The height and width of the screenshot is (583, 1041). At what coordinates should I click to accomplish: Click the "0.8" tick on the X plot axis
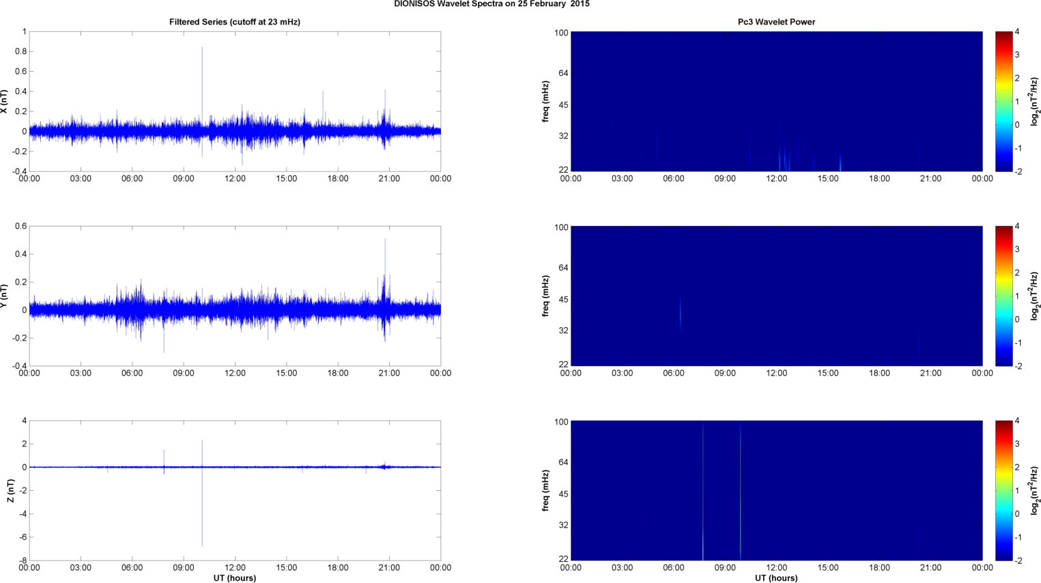(x=20, y=52)
